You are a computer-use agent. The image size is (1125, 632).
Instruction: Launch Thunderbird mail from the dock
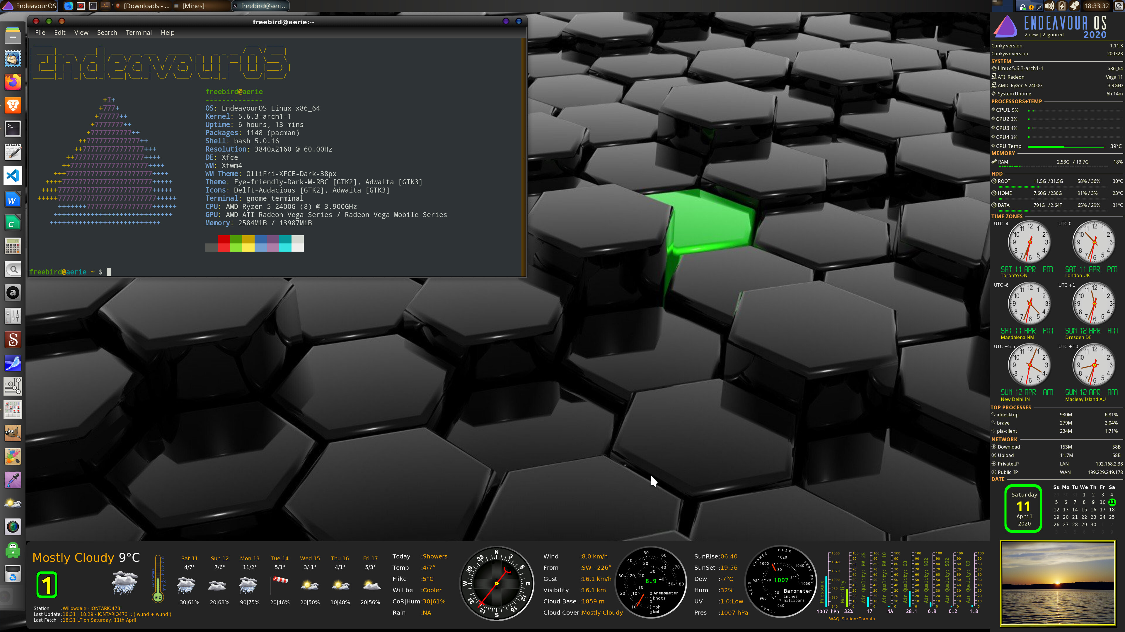coord(13,59)
